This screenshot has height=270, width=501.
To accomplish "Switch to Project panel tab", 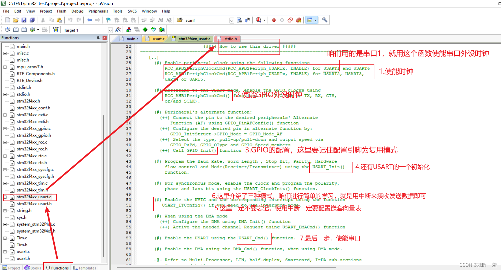I will pyautogui.click(x=11, y=268).
